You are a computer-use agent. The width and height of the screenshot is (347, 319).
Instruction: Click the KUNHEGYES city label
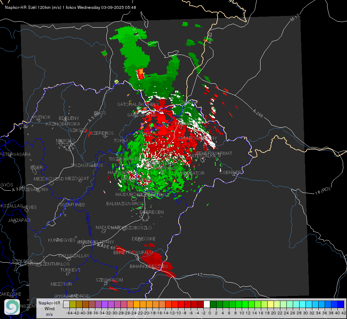(62, 240)
